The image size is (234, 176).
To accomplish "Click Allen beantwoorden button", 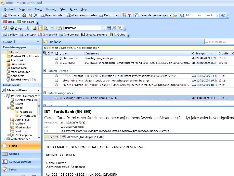I will point(82,15).
